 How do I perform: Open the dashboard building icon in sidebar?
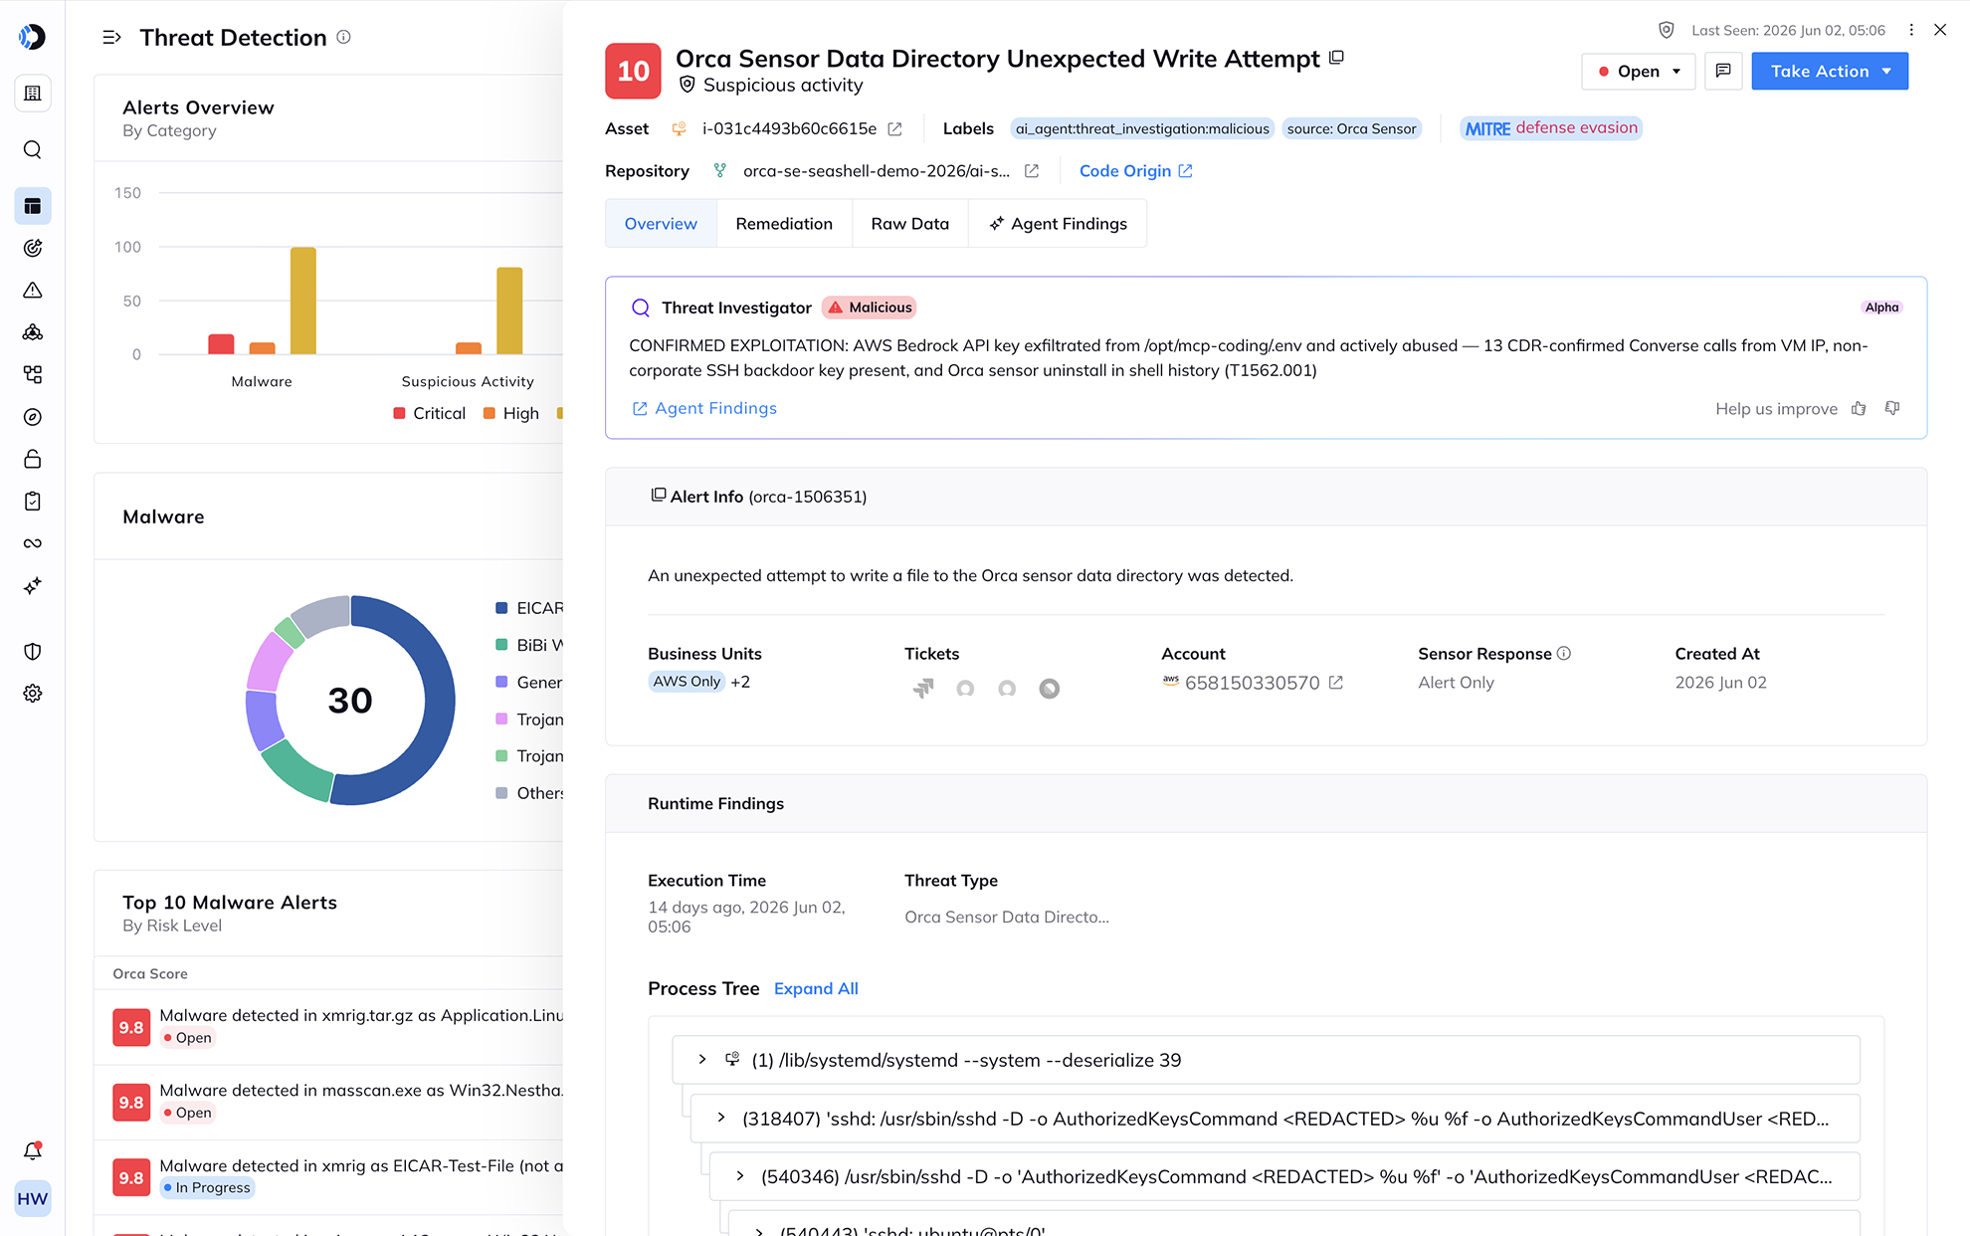[x=33, y=94]
